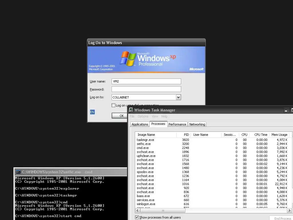The height and width of the screenshot is (220, 293).
Task: Click the Password input field
Action: 146,89
